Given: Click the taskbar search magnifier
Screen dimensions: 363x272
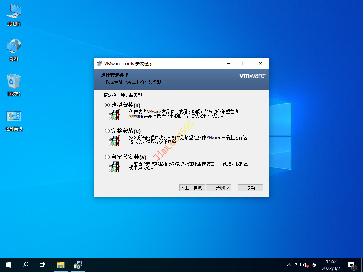Looking at the screenshot, I should tap(26, 265).
